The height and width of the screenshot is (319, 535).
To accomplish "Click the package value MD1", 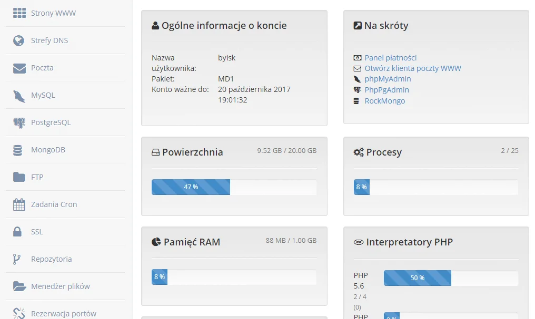I will pyautogui.click(x=226, y=79).
